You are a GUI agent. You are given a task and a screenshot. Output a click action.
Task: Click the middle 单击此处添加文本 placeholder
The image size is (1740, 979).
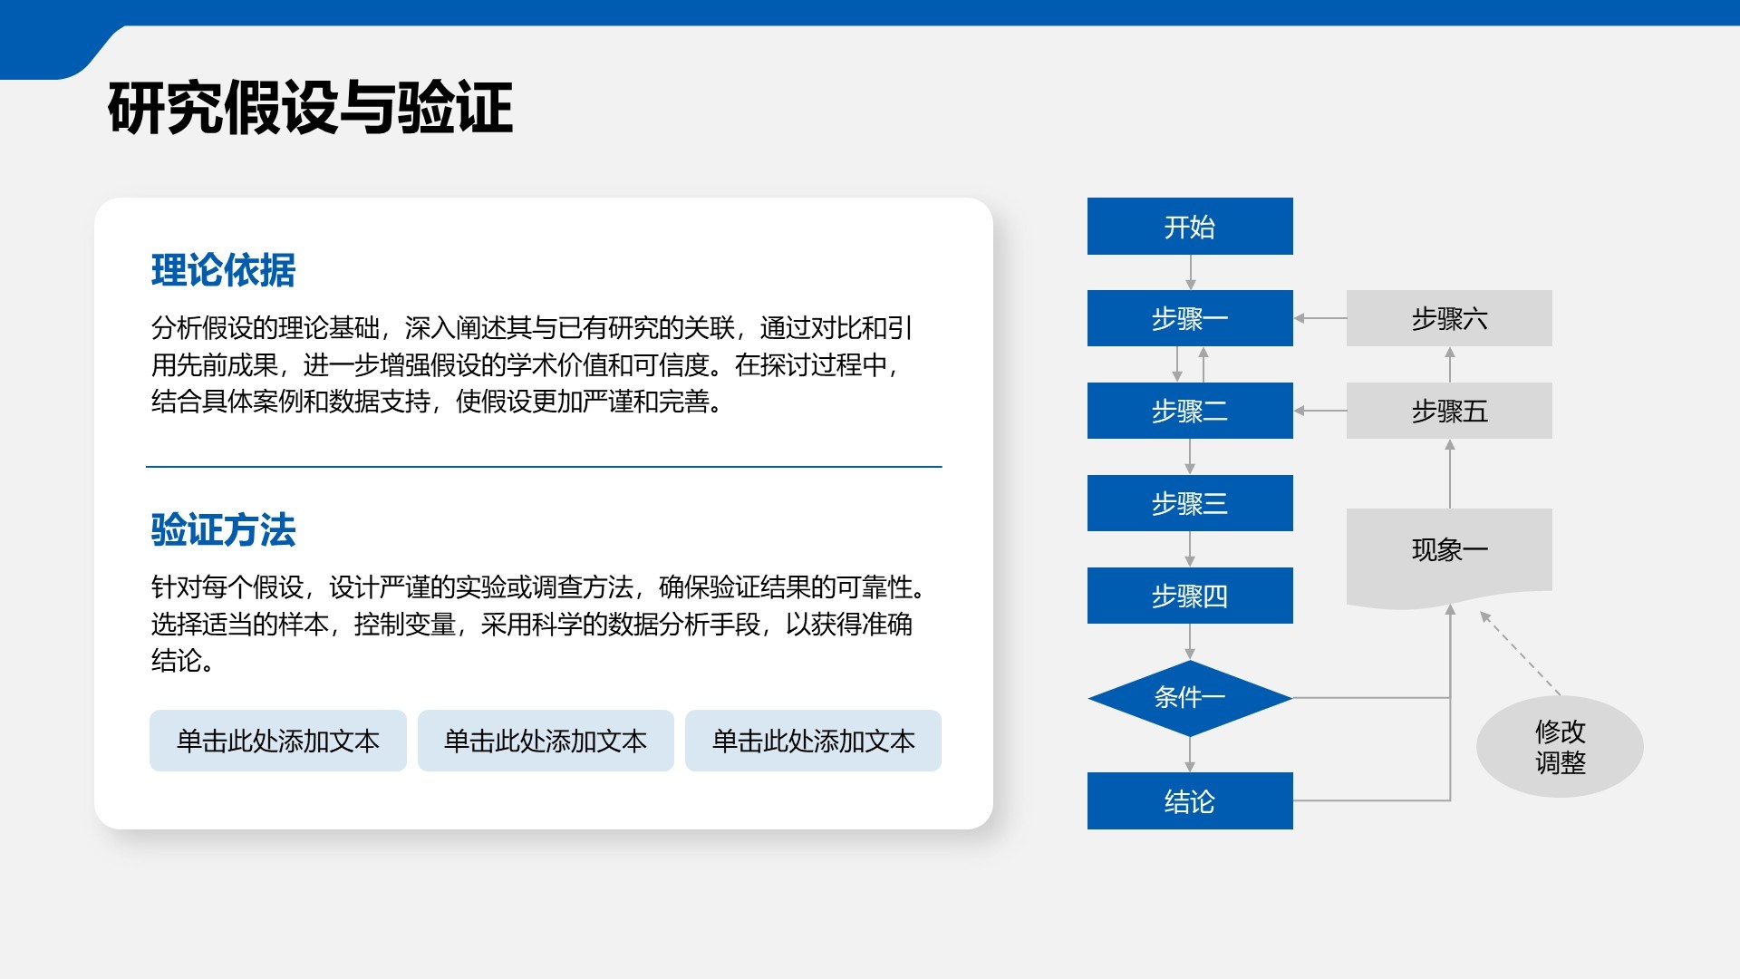[545, 741]
